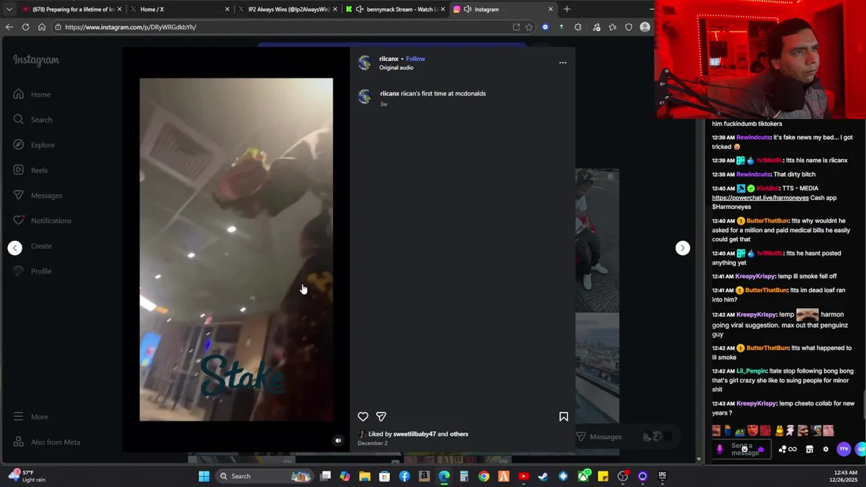
Task: Click the Instagram logo wordmark
Action: (36, 60)
